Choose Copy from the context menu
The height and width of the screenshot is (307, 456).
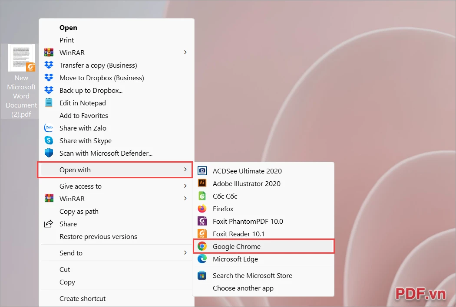(116, 282)
